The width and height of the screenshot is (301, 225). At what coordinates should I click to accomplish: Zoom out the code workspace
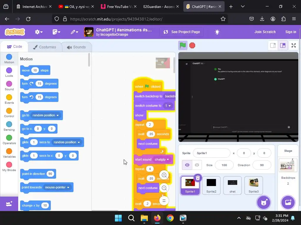pos(164,188)
